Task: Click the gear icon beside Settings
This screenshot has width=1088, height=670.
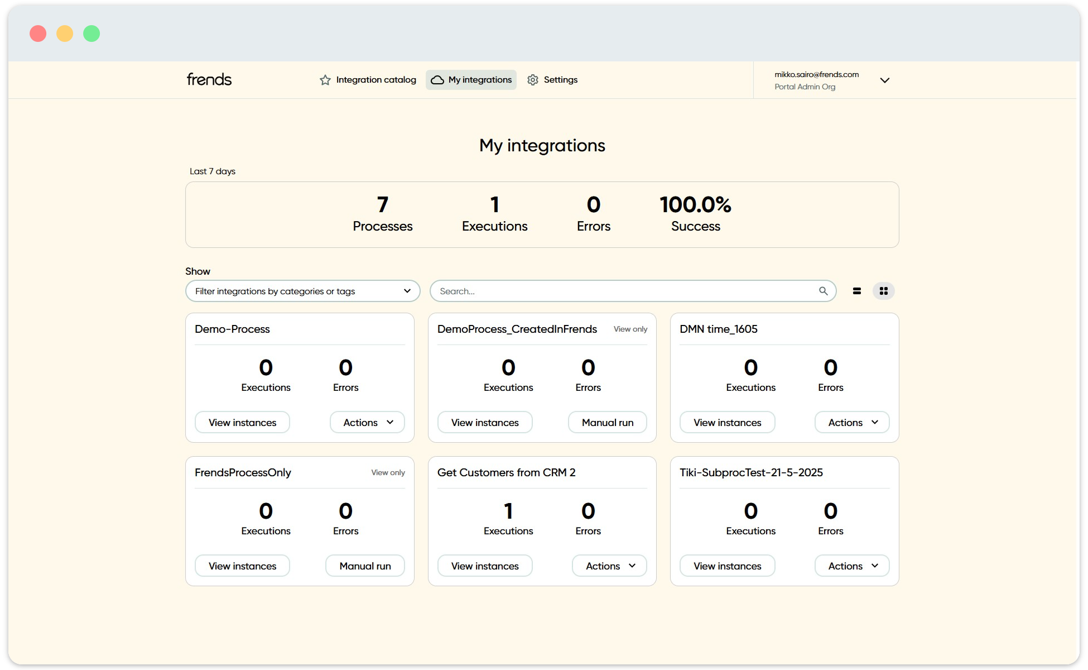Action: 533,80
